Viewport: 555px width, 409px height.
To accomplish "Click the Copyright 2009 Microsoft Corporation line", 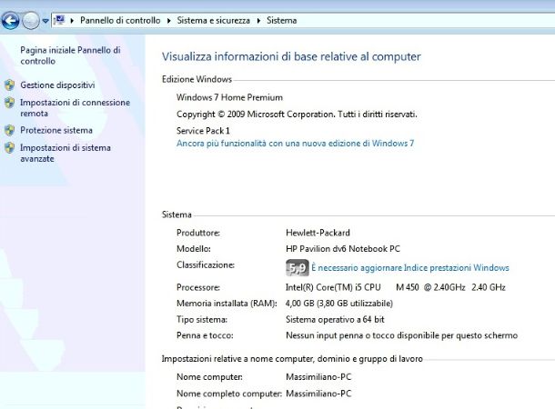I will pos(297,115).
